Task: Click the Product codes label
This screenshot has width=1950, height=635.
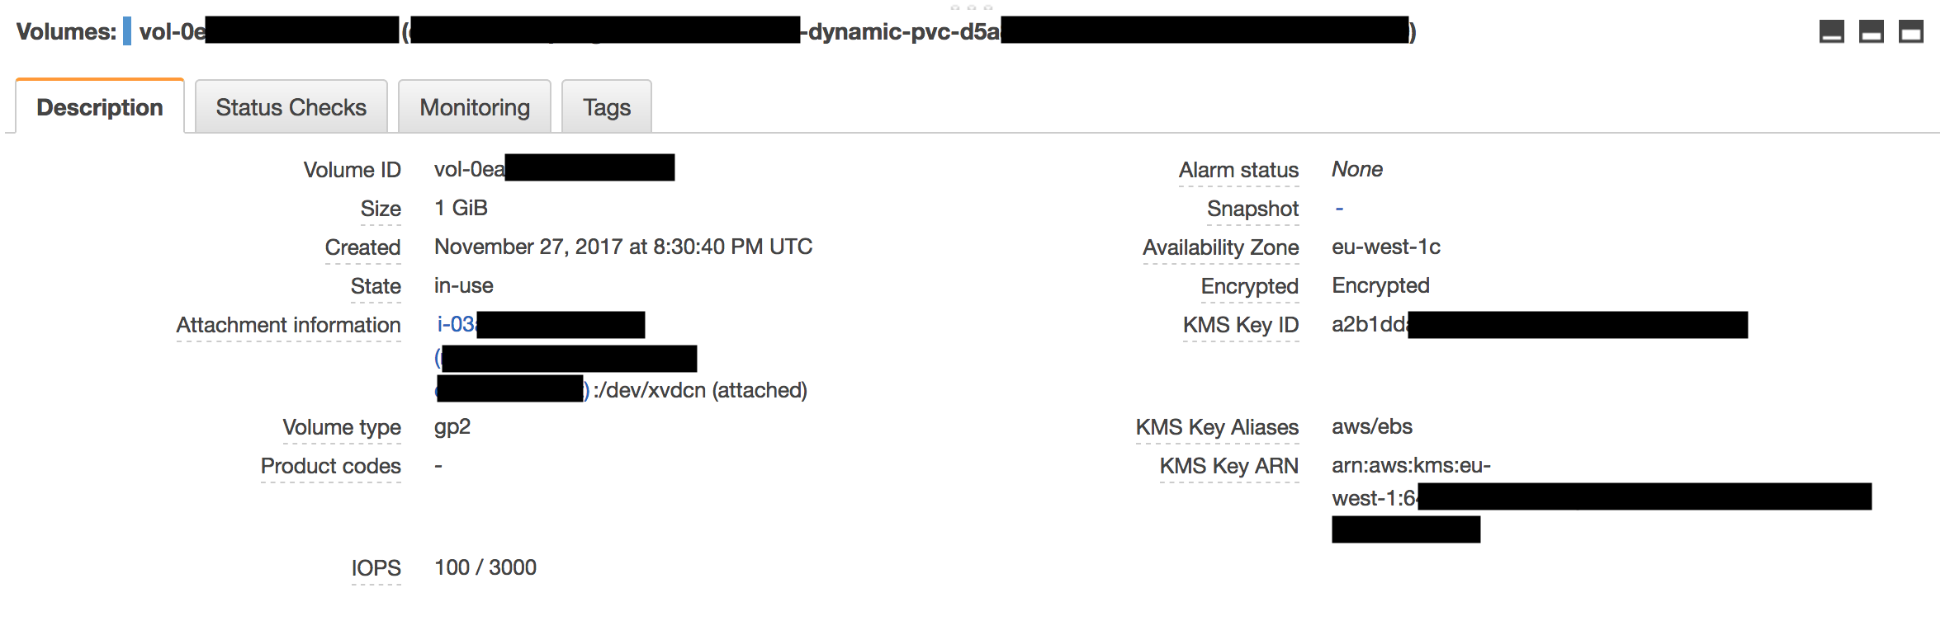Action: (x=331, y=466)
